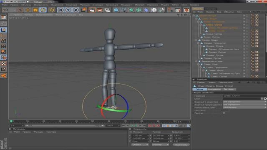Click the Y position field in Coordinates
This screenshot has width=267, height=150.
pyautogui.click(x=140, y=138)
